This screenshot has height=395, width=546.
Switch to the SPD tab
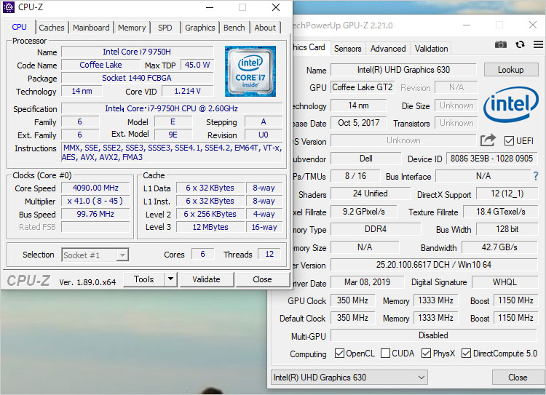(x=165, y=28)
